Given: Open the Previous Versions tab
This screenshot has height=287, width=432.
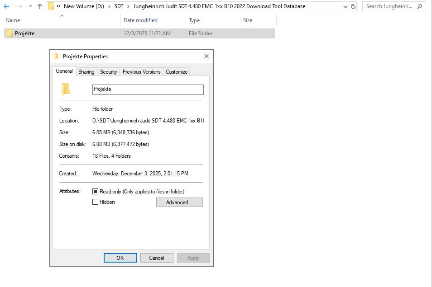Looking at the screenshot, I should [x=142, y=72].
